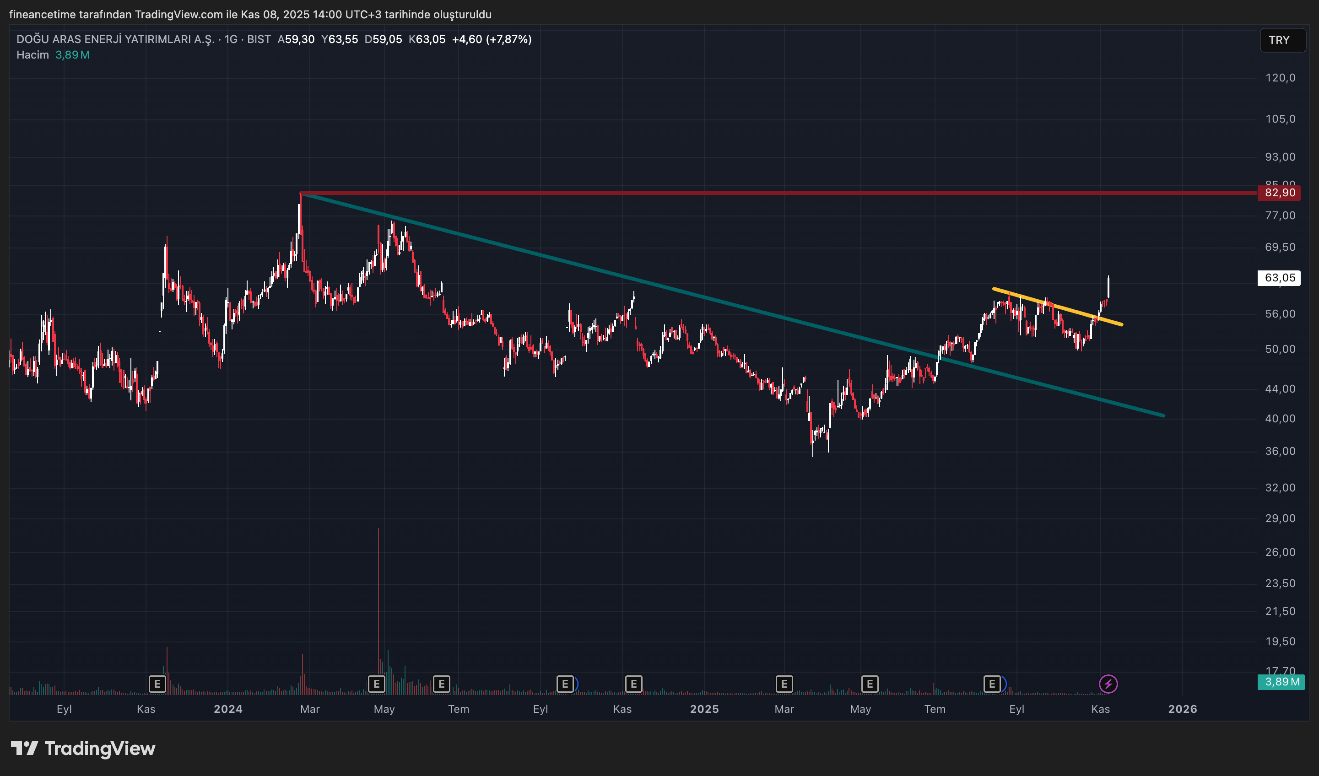Select the earnings E marker near Eyl 2024
This screenshot has height=776, width=1319.
565,684
